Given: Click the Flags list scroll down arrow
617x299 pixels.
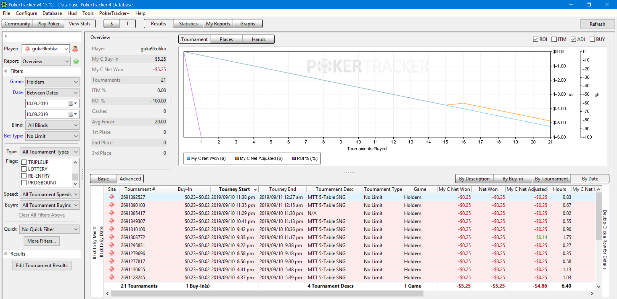Looking at the screenshot, I should pos(75,184).
